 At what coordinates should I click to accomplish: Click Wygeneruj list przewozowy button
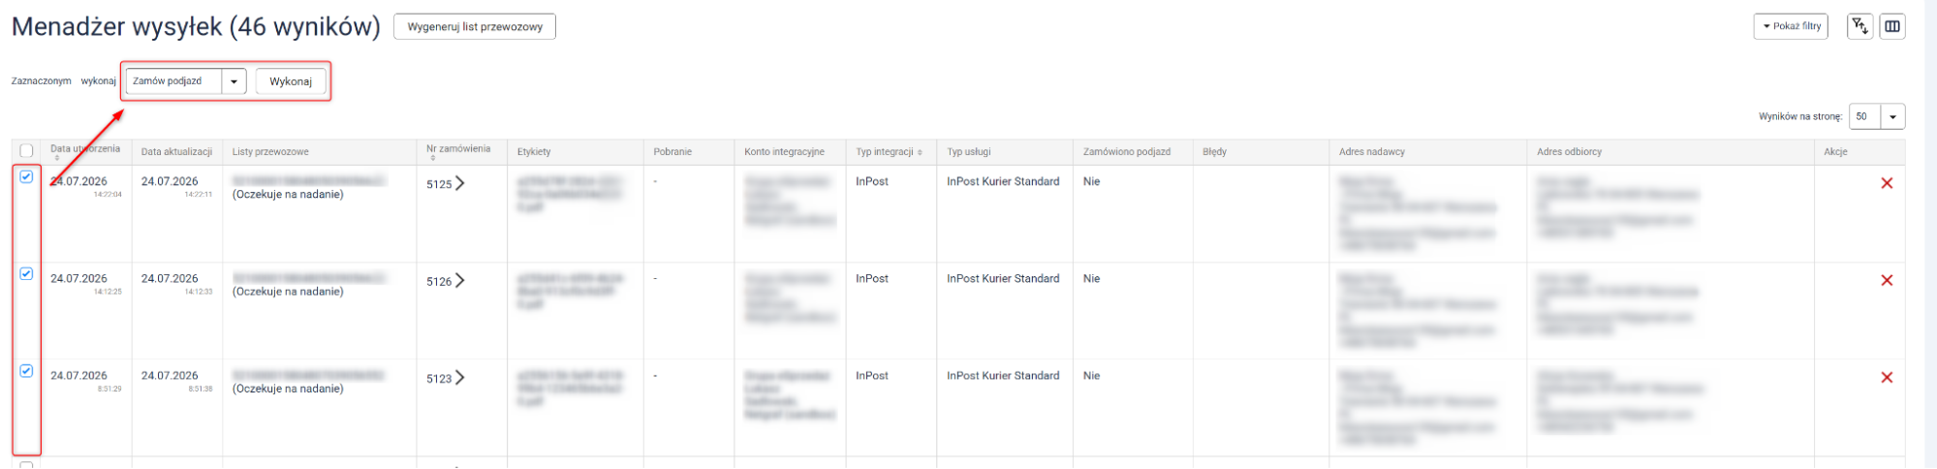[x=475, y=27]
